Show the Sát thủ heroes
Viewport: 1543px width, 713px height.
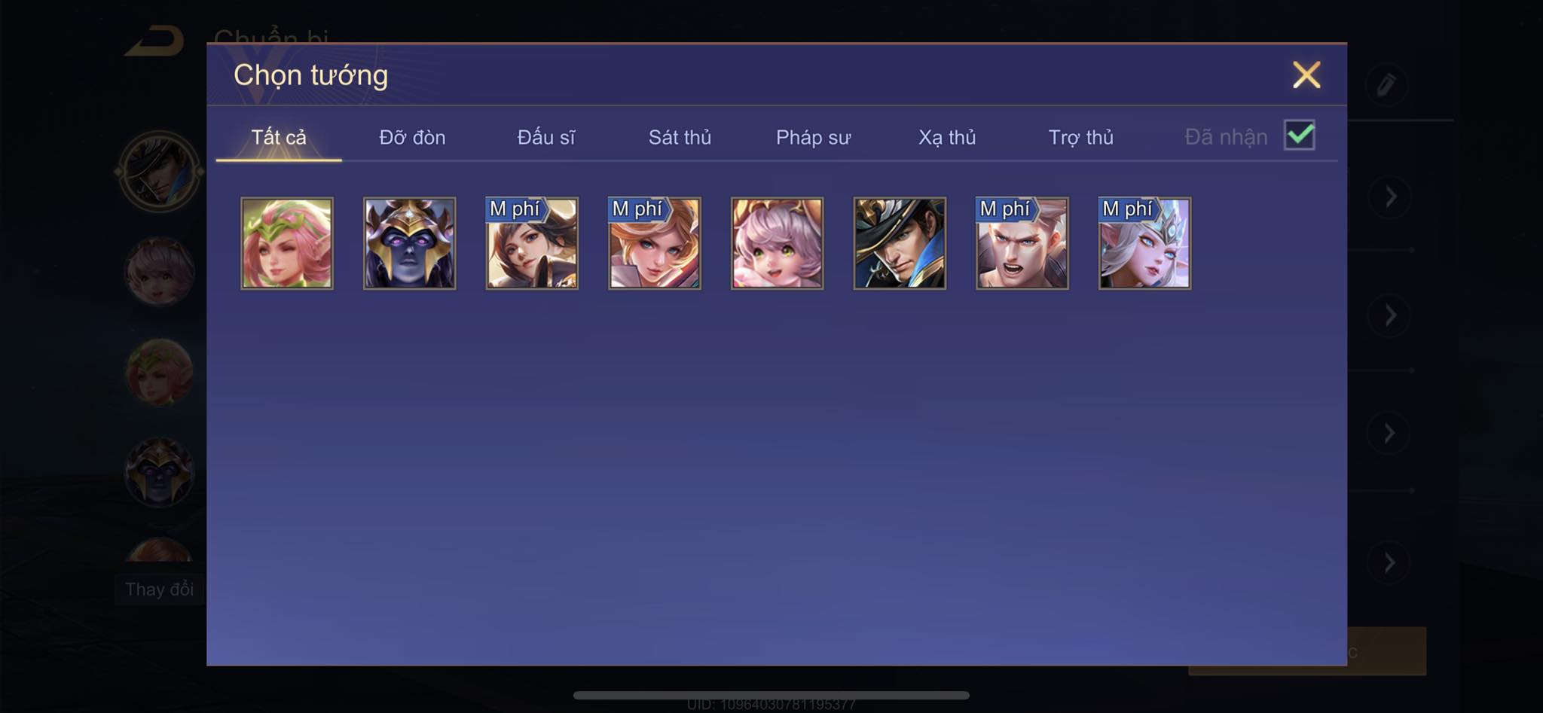[x=680, y=137]
